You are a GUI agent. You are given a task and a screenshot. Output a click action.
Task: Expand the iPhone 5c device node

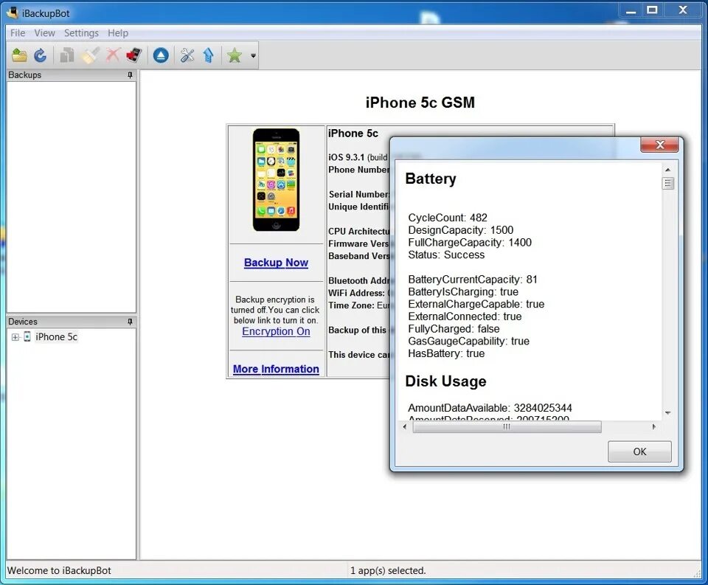(x=15, y=337)
